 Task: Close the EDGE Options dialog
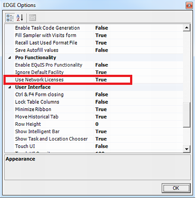(x=189, y=6)
